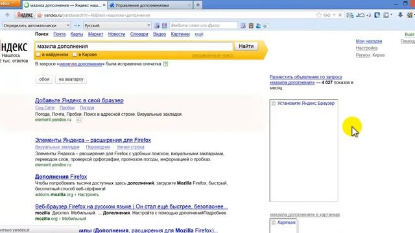Viewport: 415px width, 233px height.
Task: Click the 'мазилла дополнения' original query link
Action: (x=80, y=64)
